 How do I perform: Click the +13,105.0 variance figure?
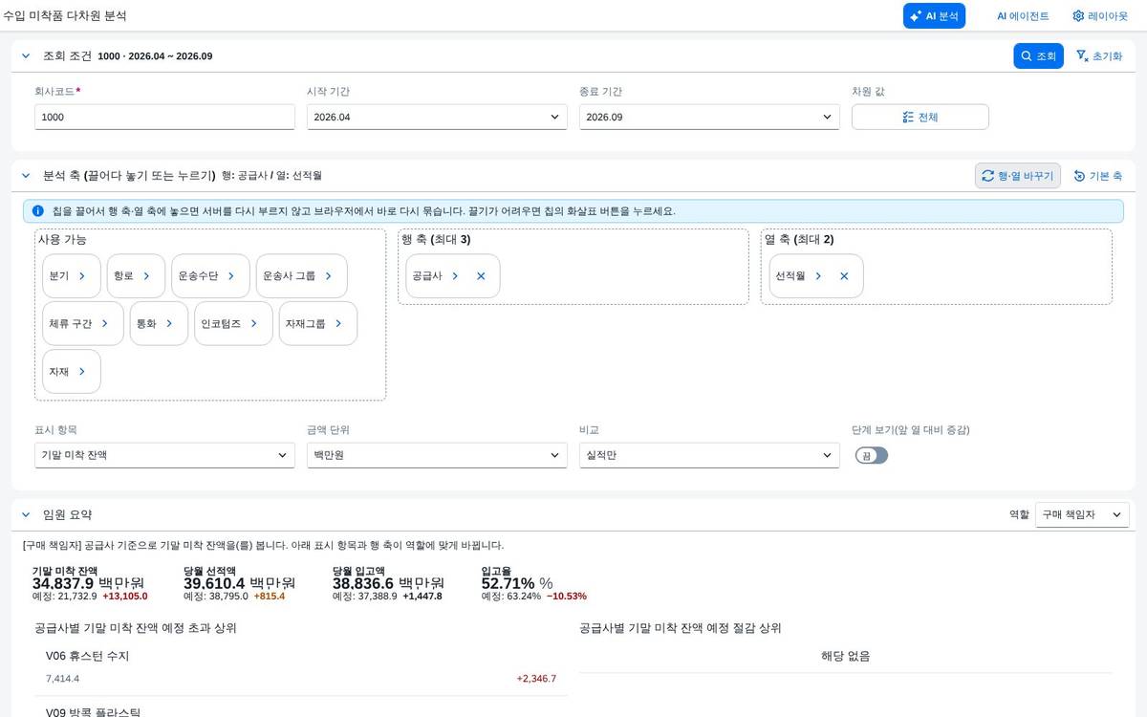125,597
